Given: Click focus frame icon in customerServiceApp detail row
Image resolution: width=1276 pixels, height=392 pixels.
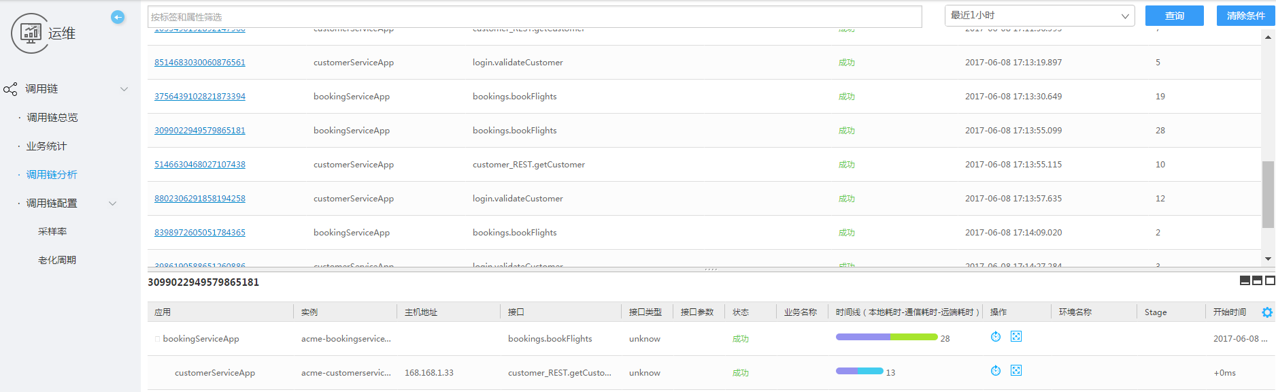Looking at the screenshot, I should (1016, 371).
